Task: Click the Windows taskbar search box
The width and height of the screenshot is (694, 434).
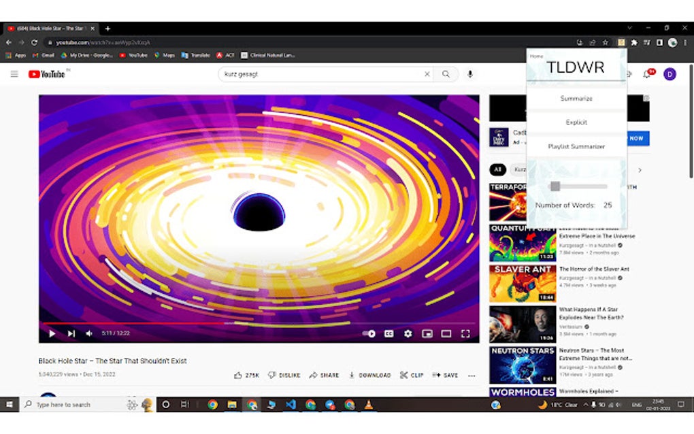Action: (x=87, y=404)
